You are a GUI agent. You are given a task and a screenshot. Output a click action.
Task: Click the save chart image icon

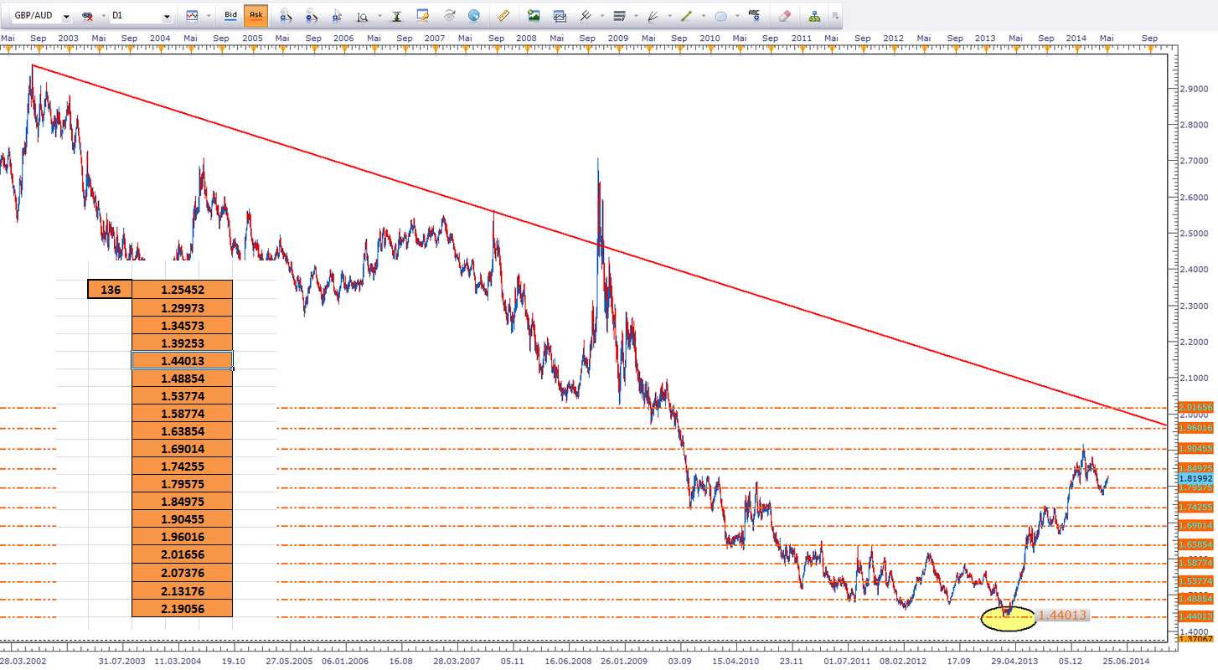(x=533, y=15)
